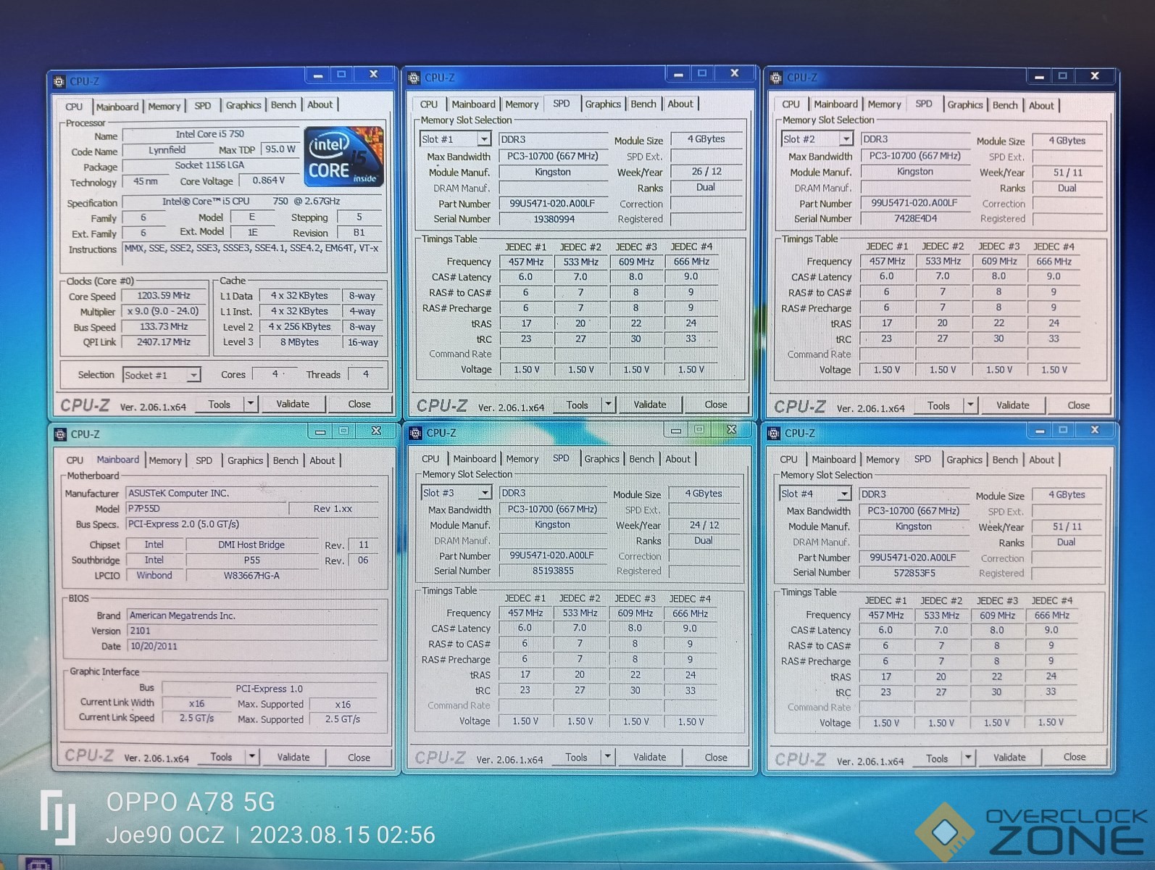Click the LPCIO value W83667HG-A
The height and width of the screenshot is (870, 1155).
click(251, 576)
